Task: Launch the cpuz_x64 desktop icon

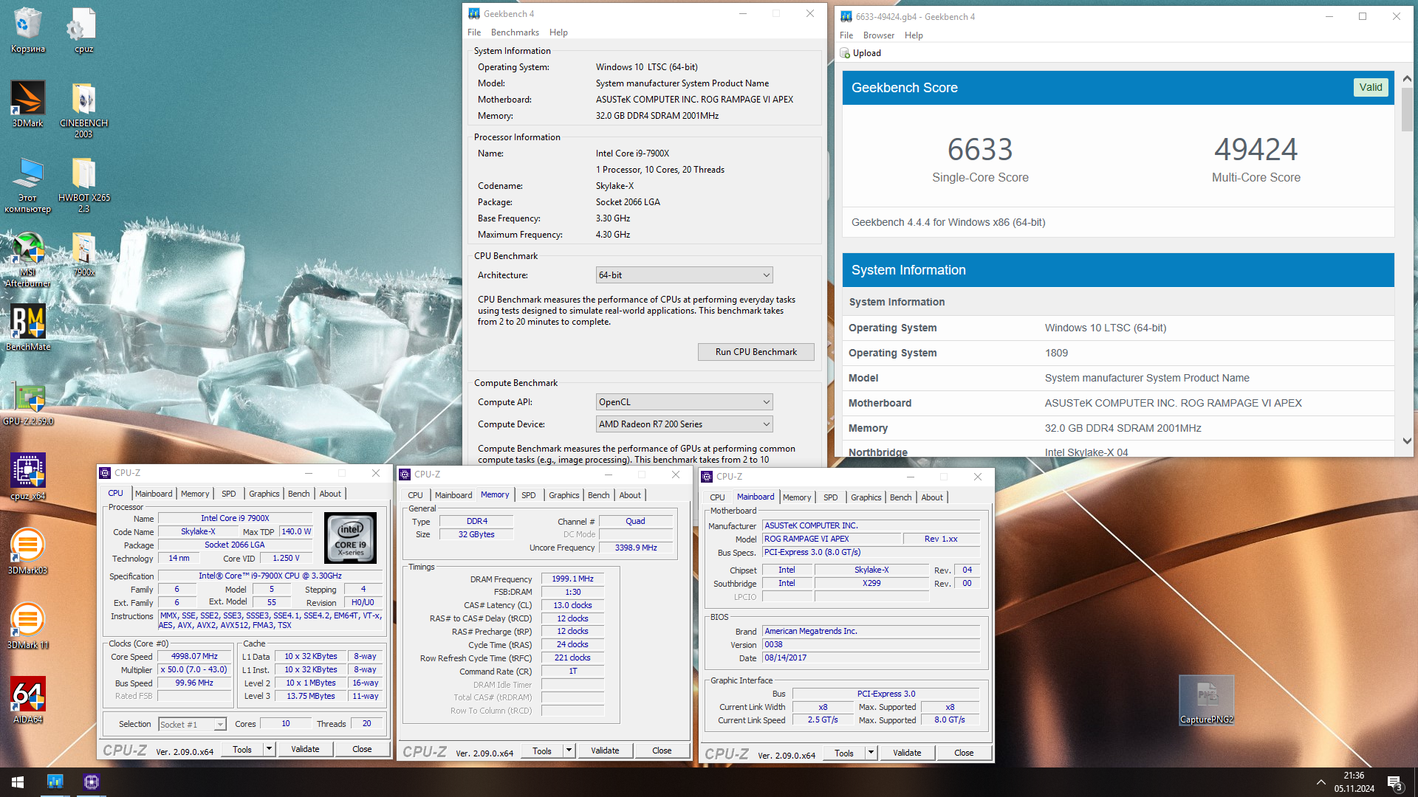Action: coord(28,477)
